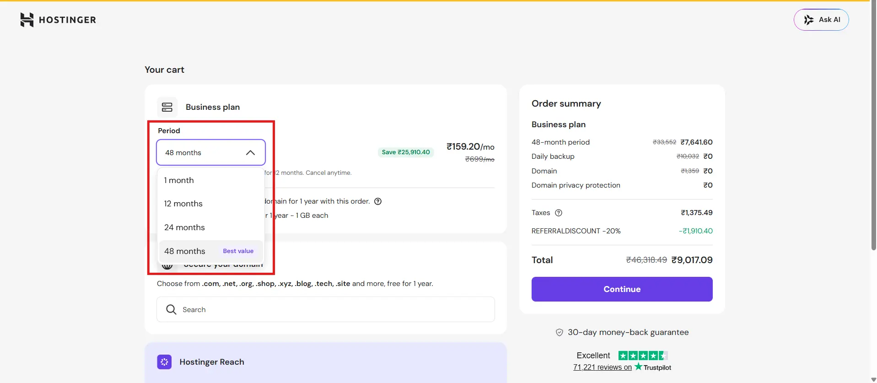The height and width of the screenshot is (383, 877).
Task: Click the REFERRALDISCOUNT -20% line
Action: coord(622,231)
